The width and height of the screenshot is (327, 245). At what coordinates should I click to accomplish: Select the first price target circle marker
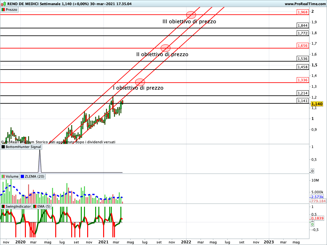click(x=140, y=82)
